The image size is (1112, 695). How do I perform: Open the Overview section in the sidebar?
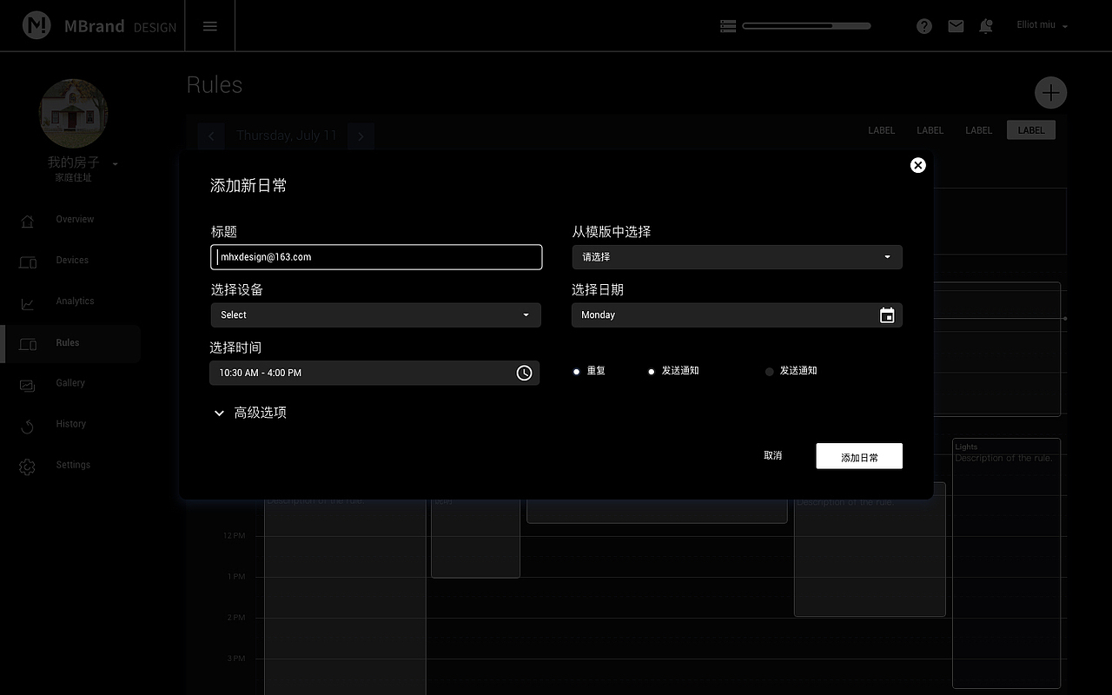tap(75, 219)
